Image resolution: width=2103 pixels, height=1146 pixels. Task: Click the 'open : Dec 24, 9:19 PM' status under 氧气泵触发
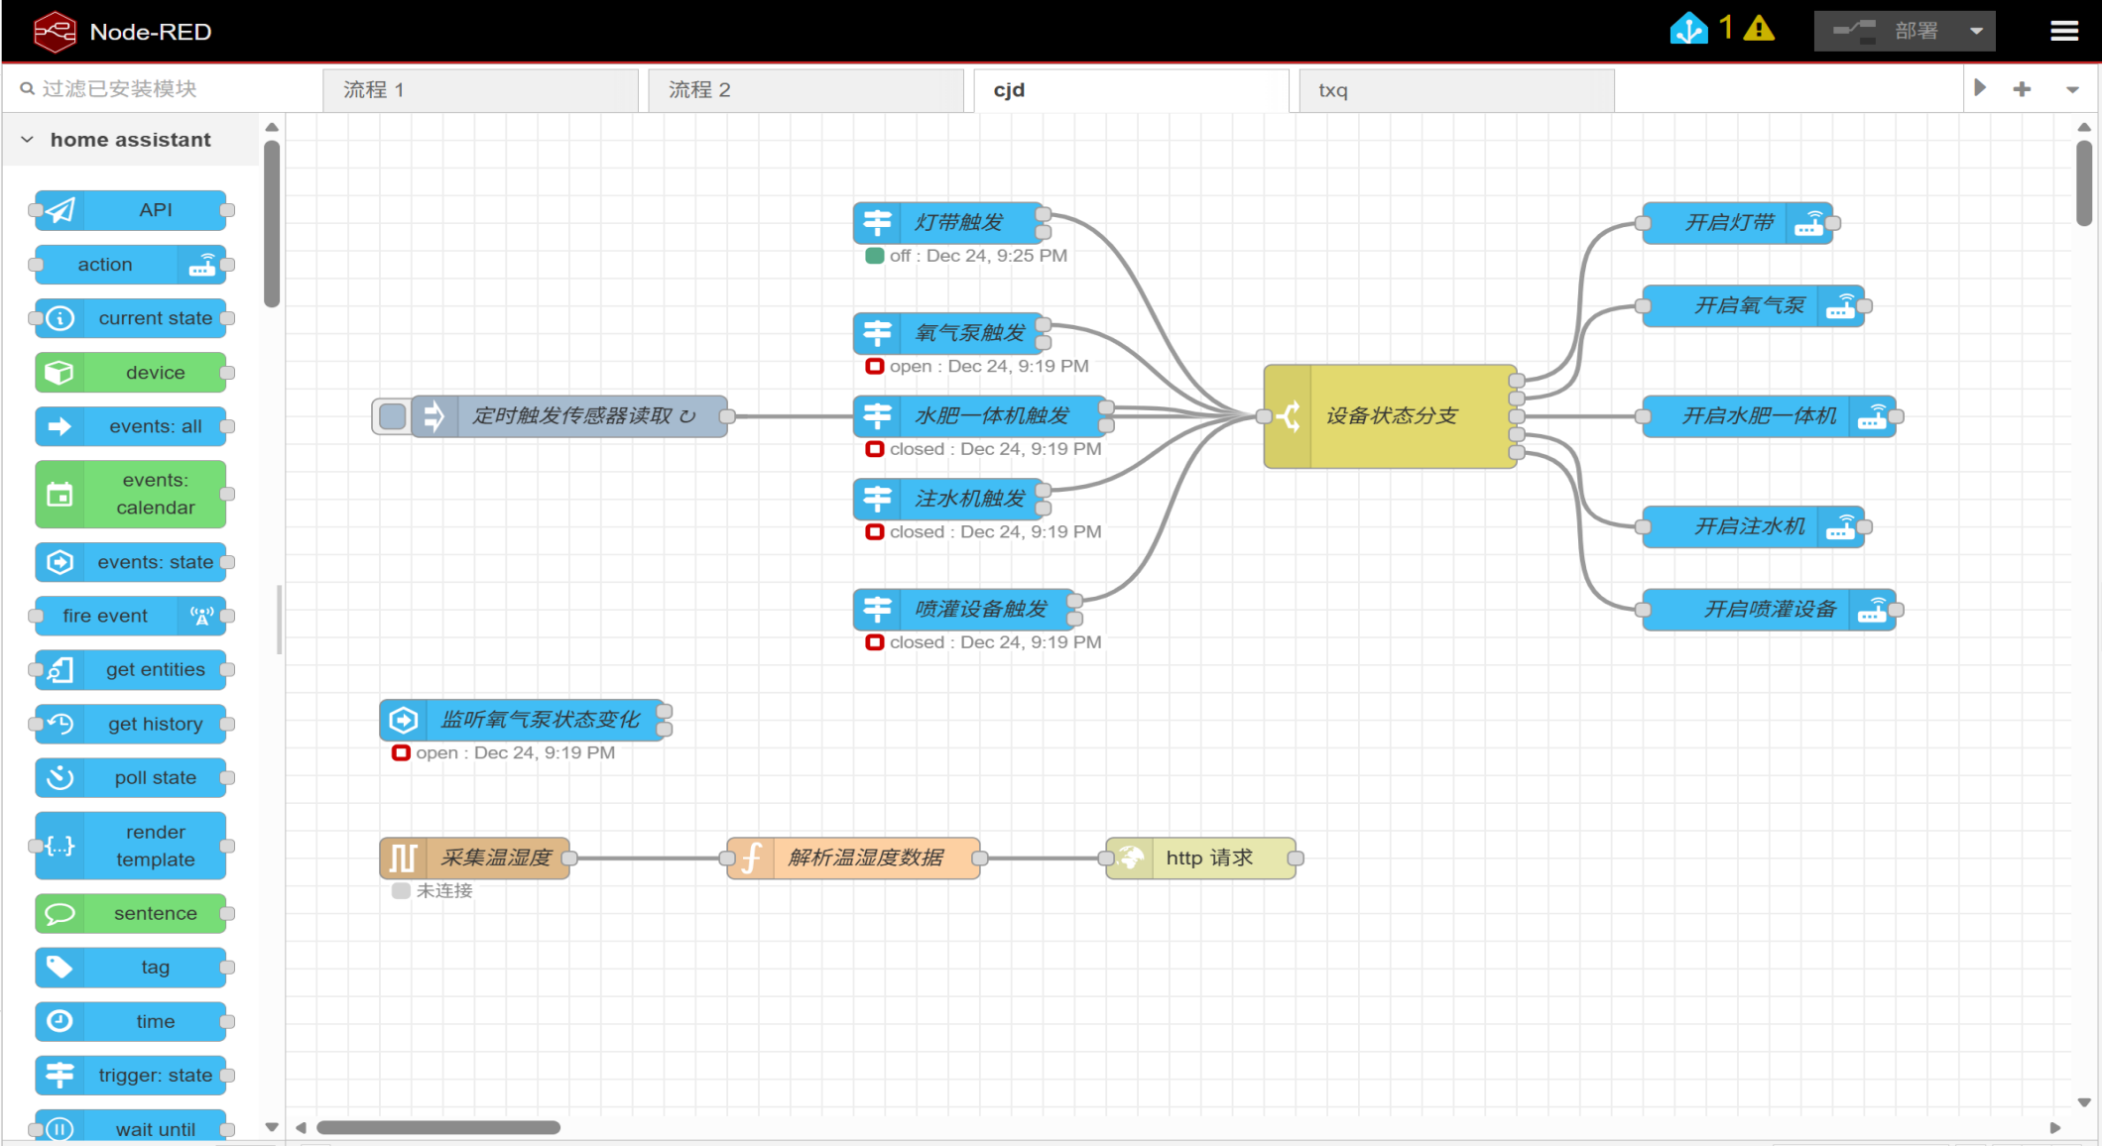989,367
